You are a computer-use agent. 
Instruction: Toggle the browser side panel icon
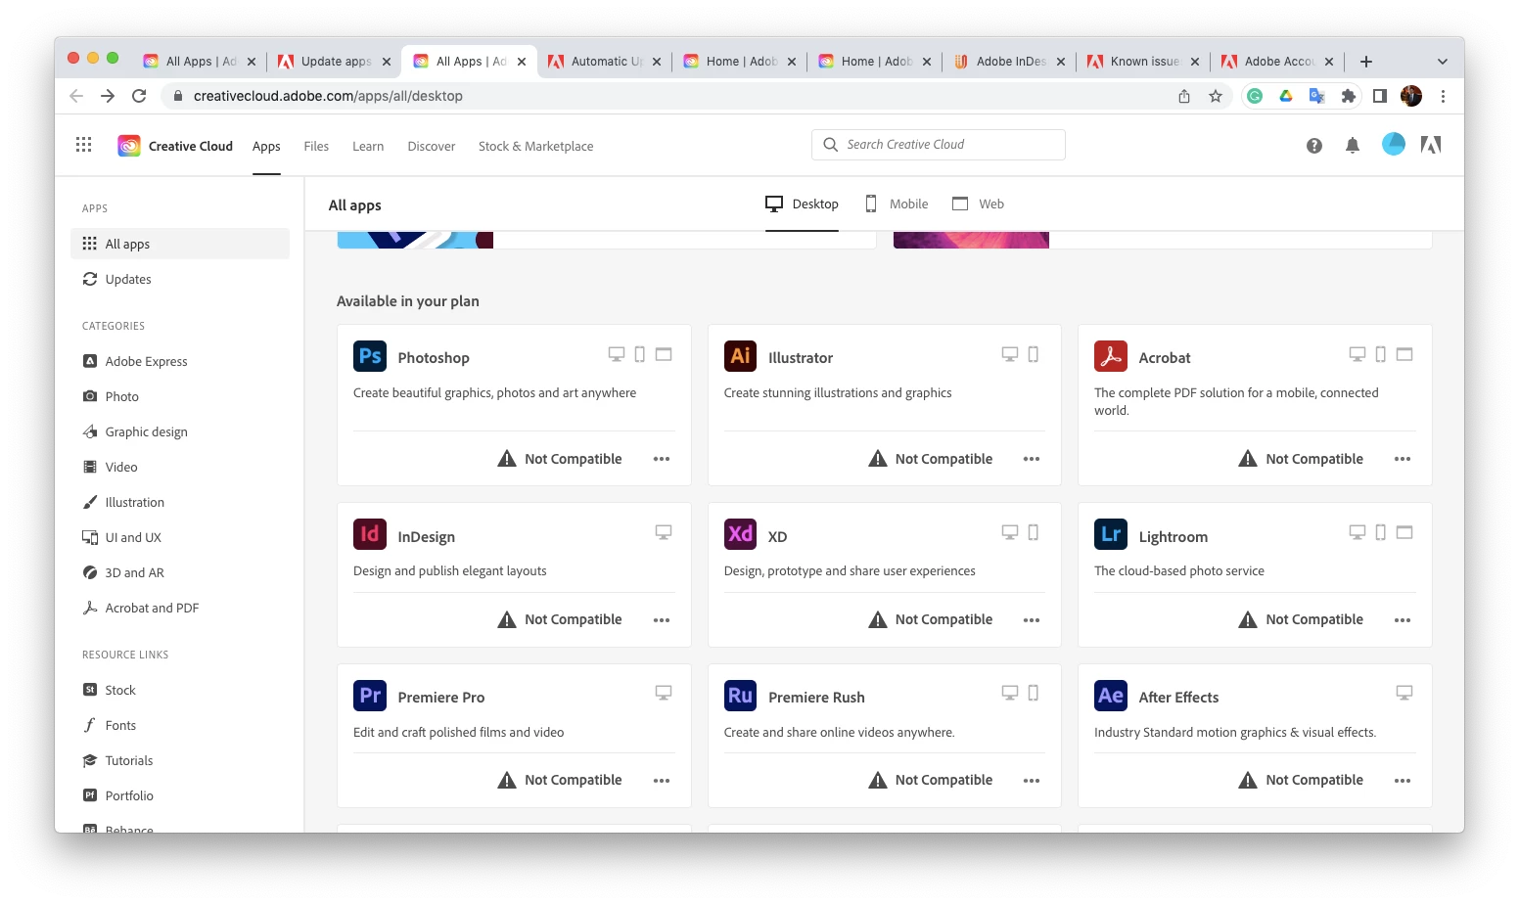point(1380,96)
